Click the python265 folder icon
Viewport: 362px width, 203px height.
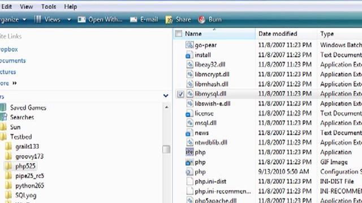8,186
